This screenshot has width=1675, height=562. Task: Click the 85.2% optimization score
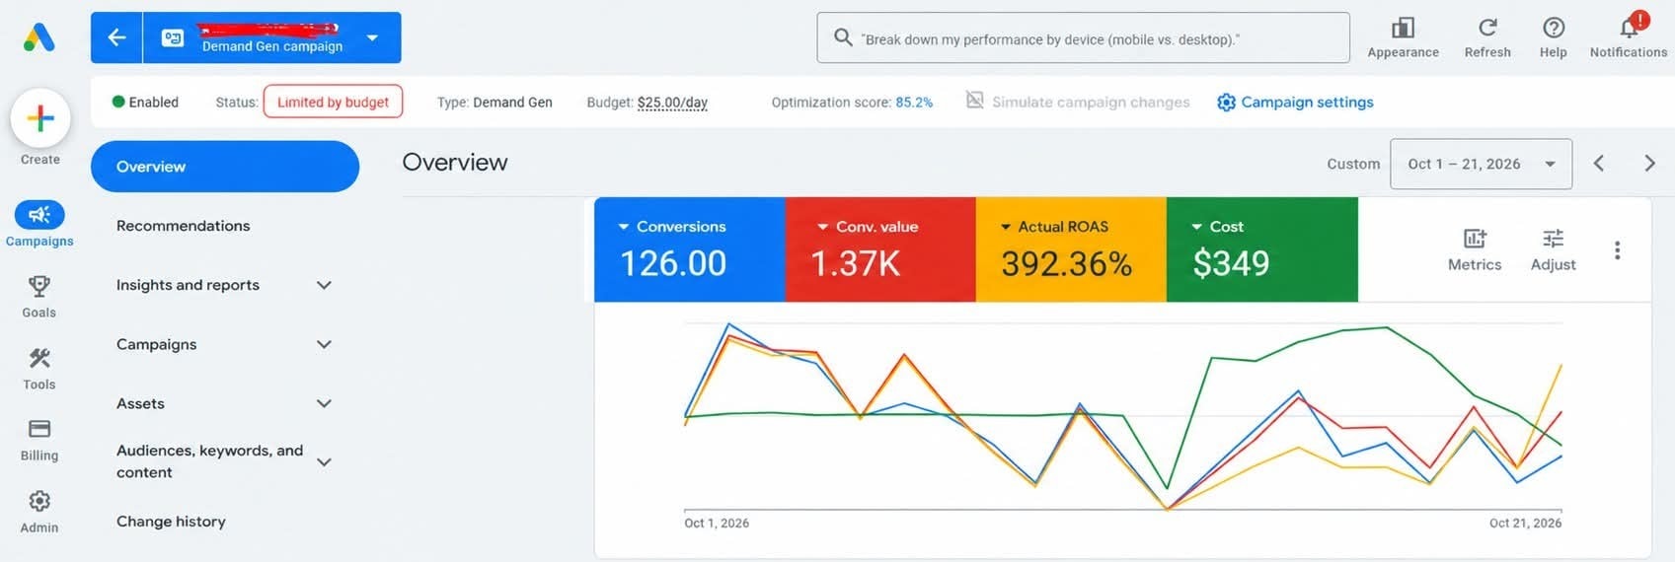pos(914,102)
